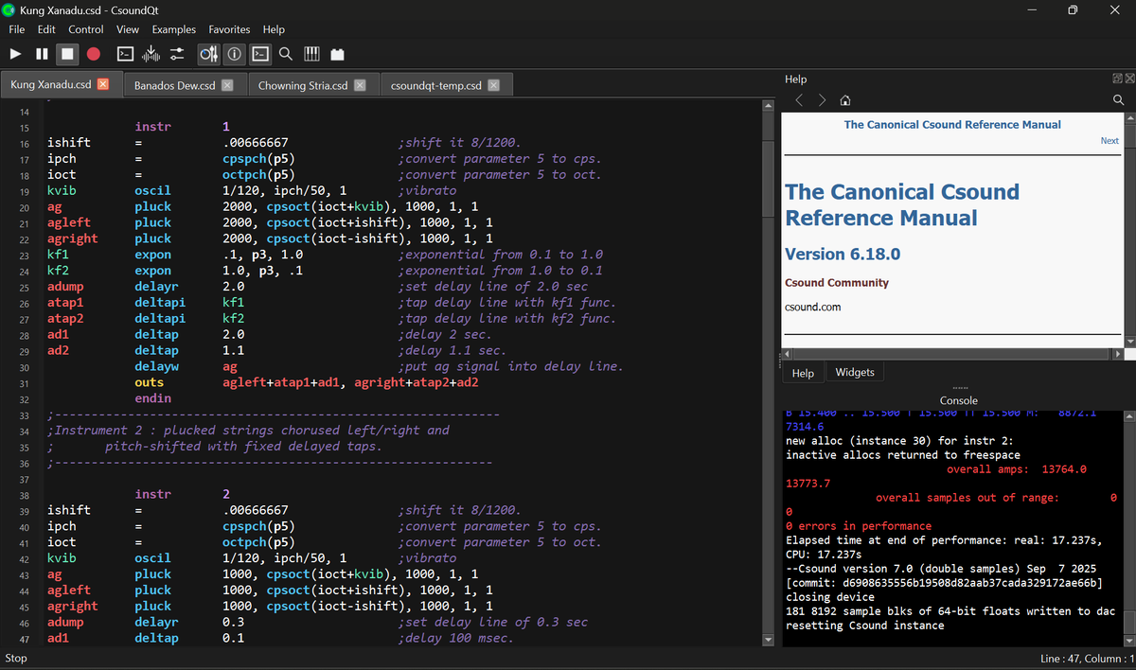Click 'delayw' opcode on line 30
The height and width of the screenshot is (670, 1136).
tap(157, 366)
